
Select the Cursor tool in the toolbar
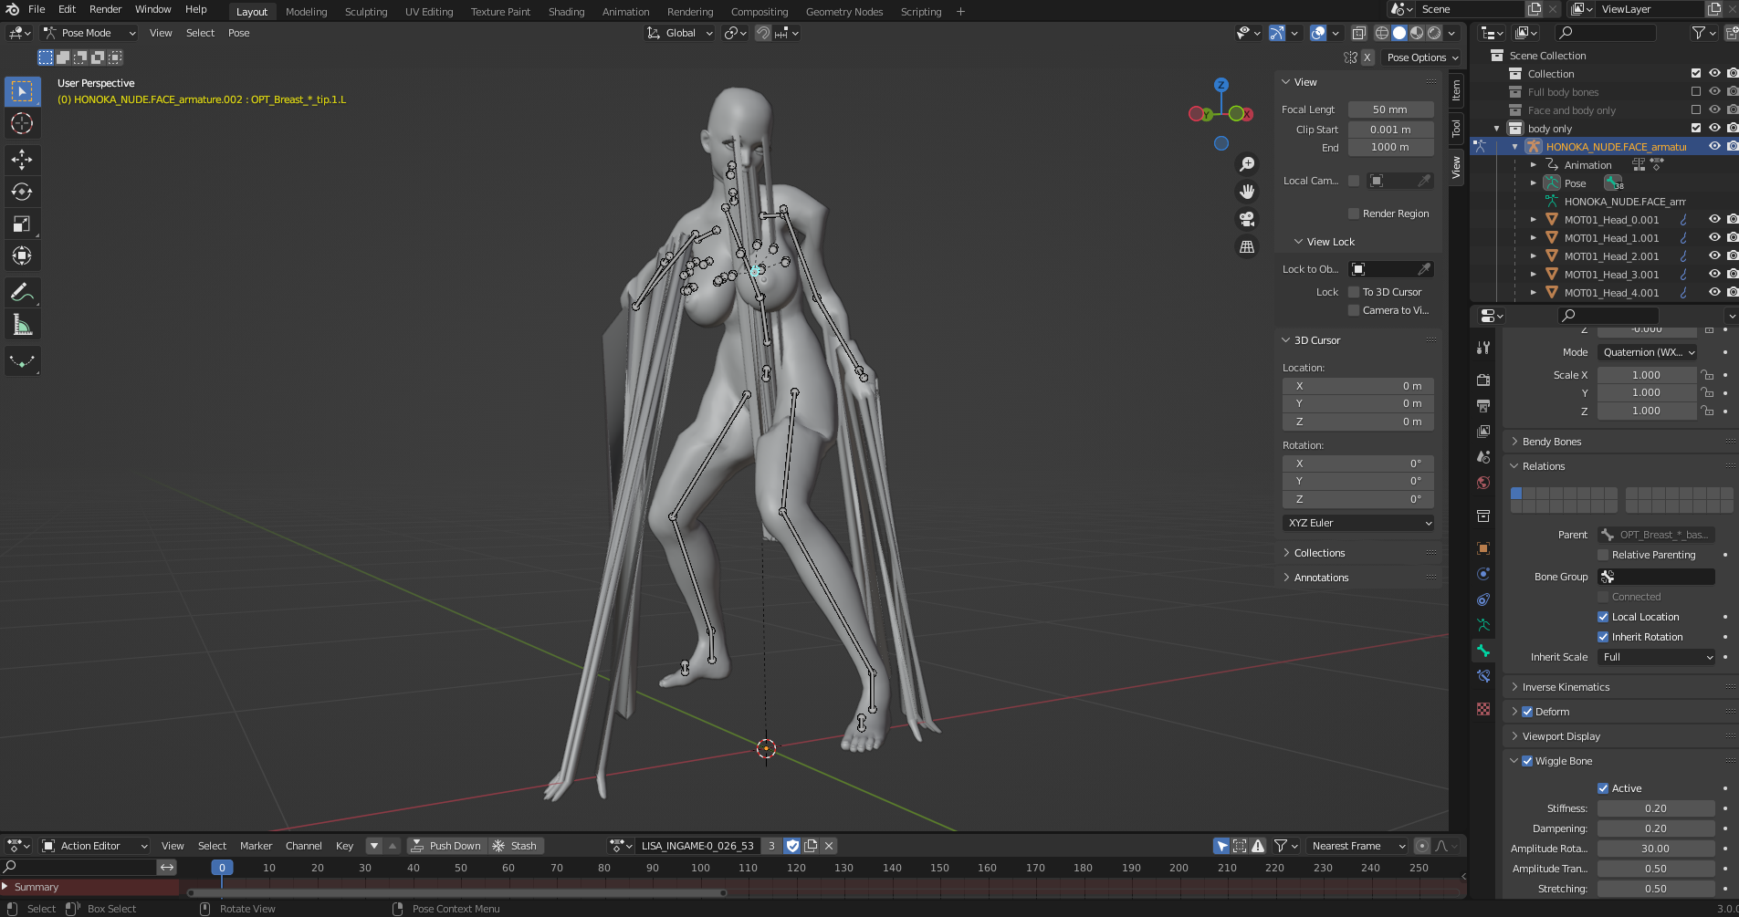coord(22,123)
